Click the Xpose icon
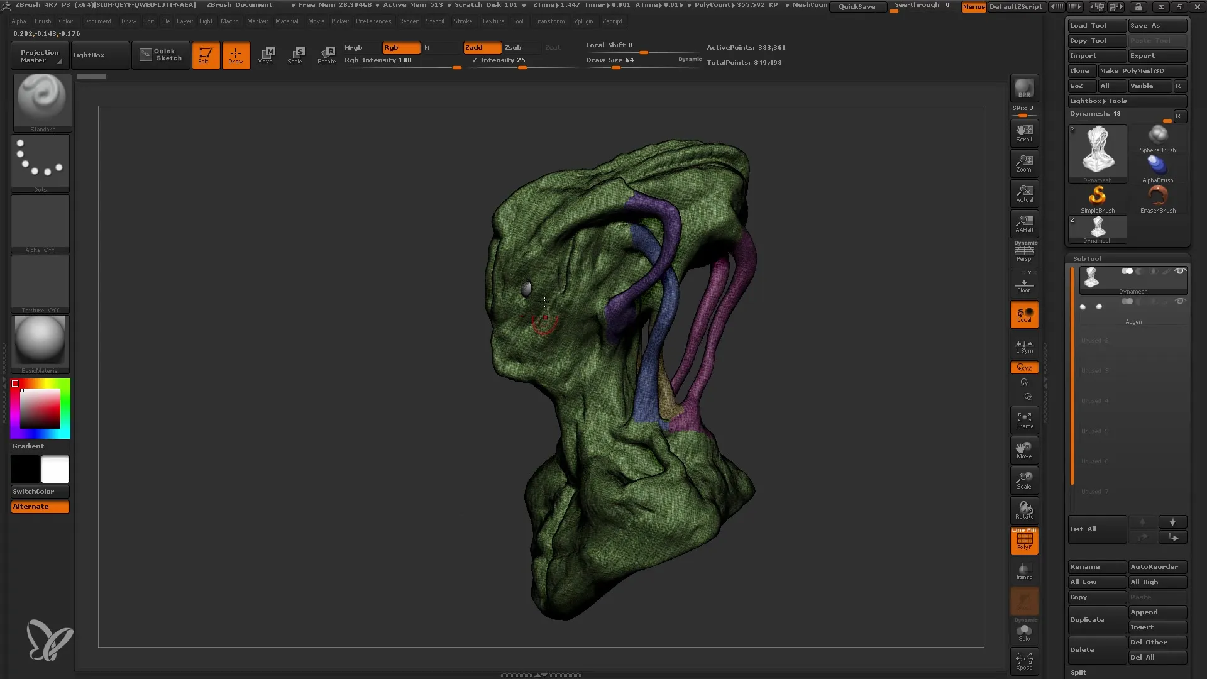The height and width of the screenshot is (679, 1207). coord(1024,661)
